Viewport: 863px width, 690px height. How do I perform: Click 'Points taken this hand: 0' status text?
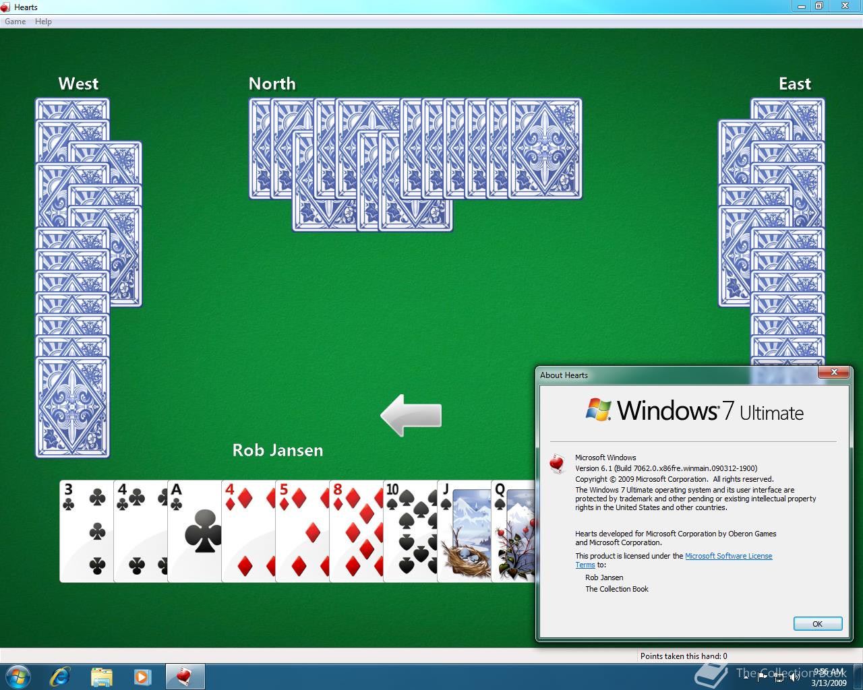pyautogui.click(x=684, y=656)
